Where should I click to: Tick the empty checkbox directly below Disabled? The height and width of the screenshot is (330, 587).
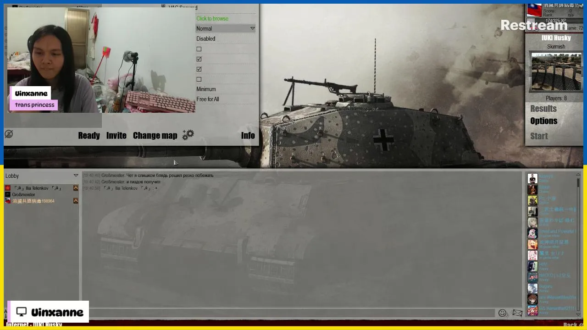tap(199, 49)
